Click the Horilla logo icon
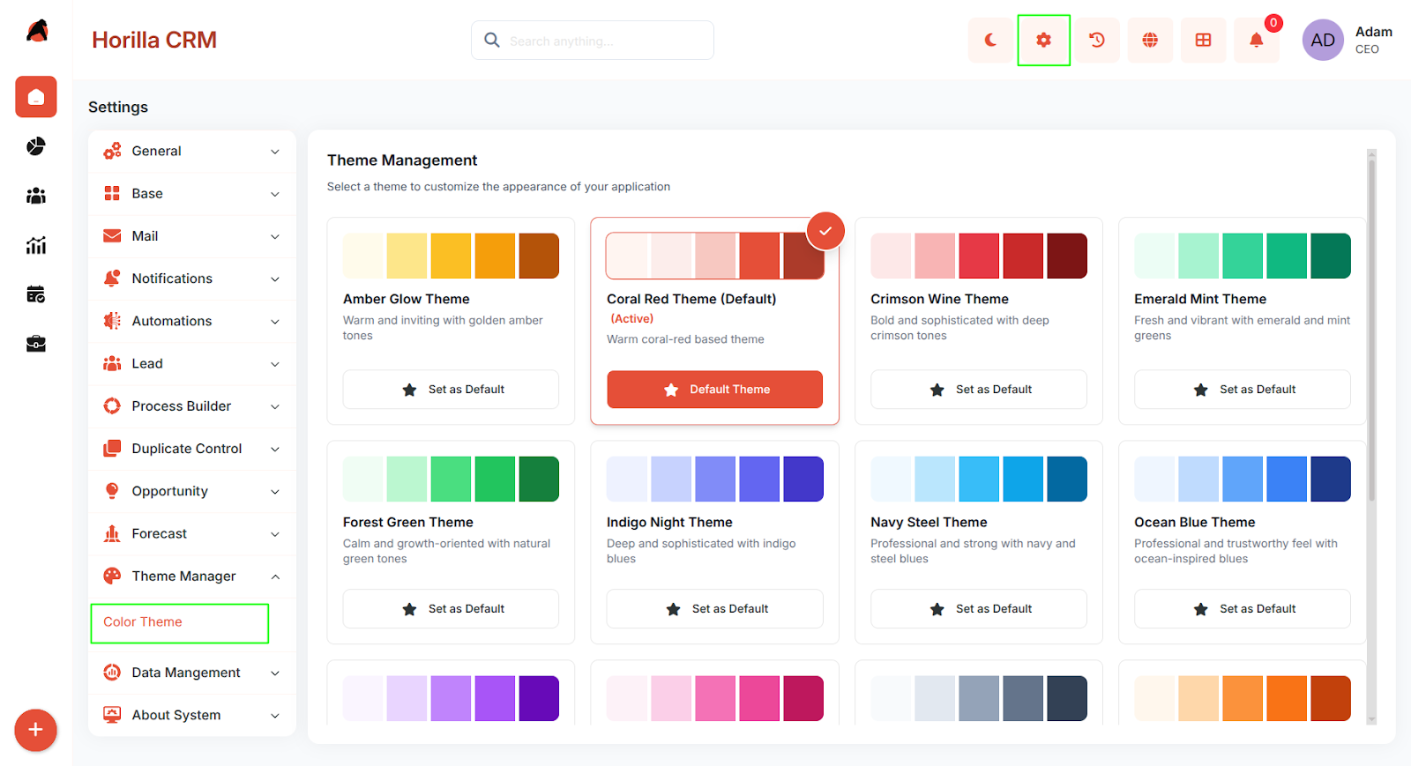 pos(36,31)
